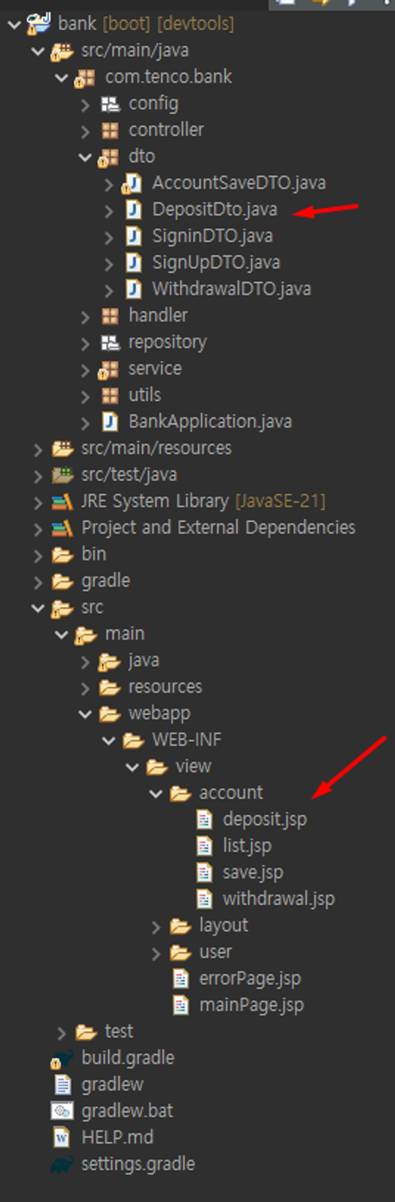The height and width of the screenshot is (1202, 395).
Task: Select the gradlew file
Action: (x=113, y=1084)
